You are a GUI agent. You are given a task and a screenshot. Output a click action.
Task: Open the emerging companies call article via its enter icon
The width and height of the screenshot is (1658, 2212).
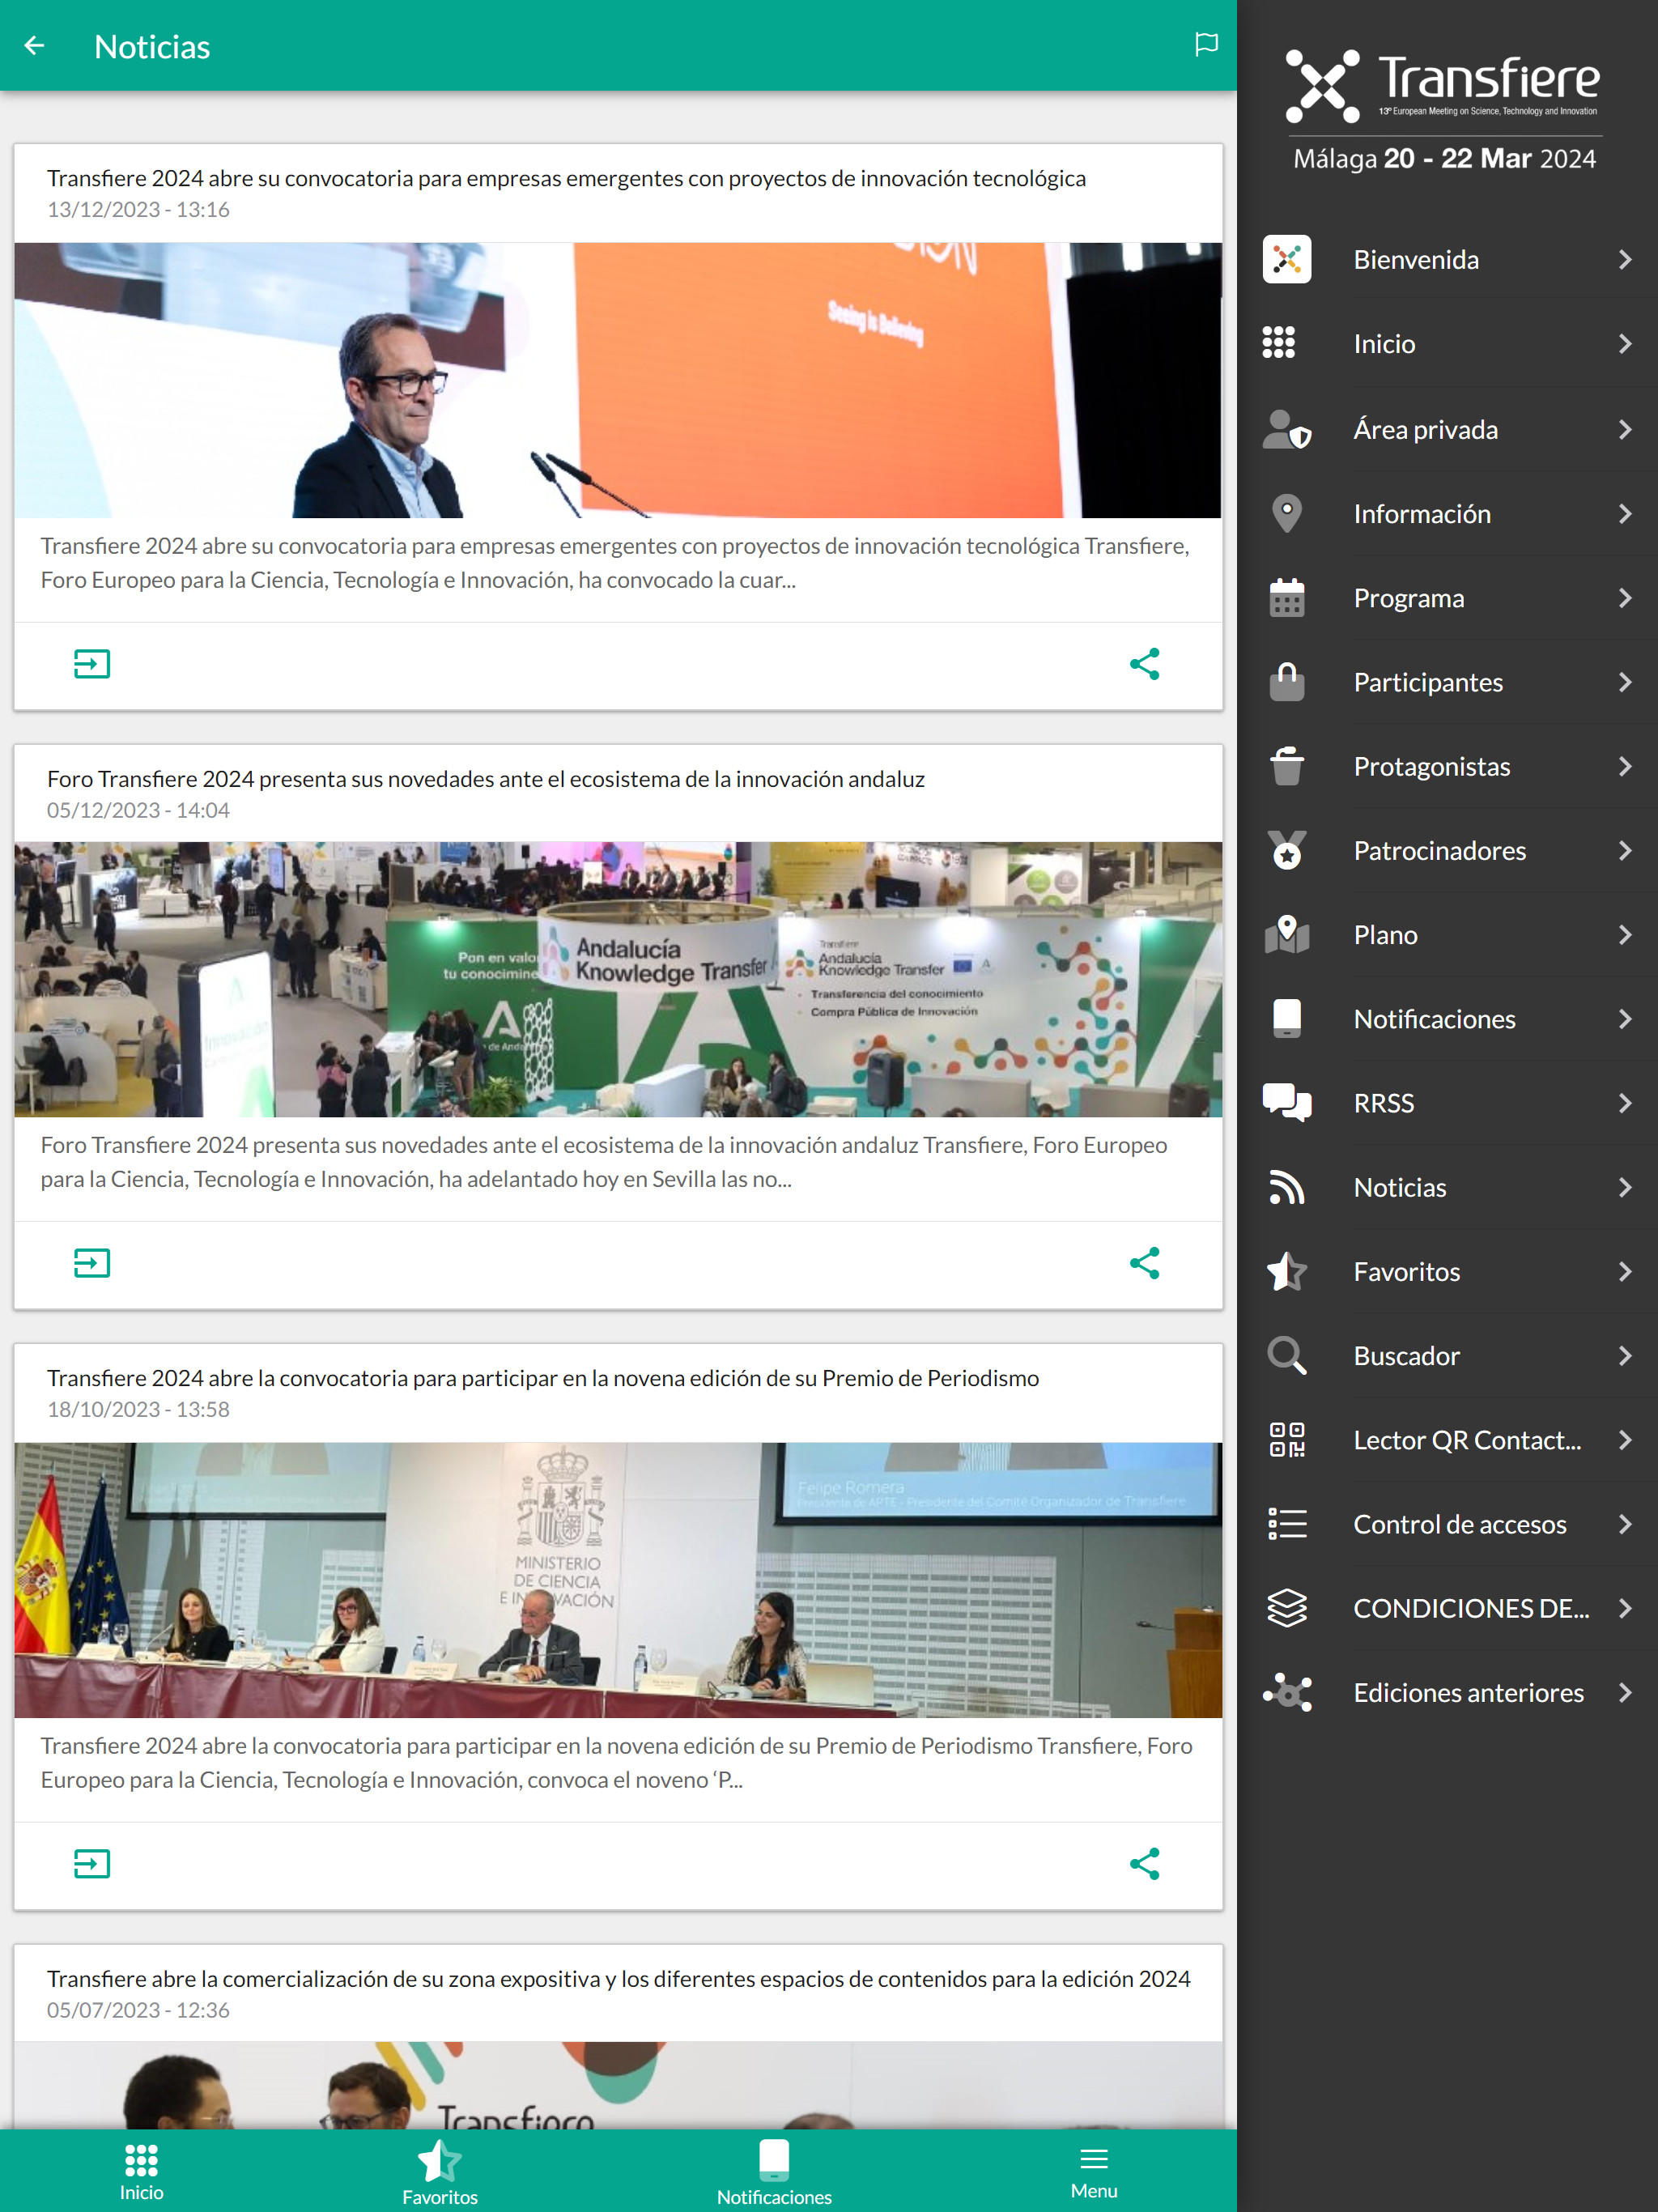(92, 664)
